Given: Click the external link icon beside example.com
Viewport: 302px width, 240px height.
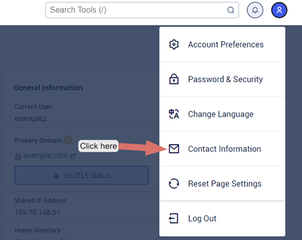Looking at the screenshot, I should pyautogui.click(x=73, y=156).
